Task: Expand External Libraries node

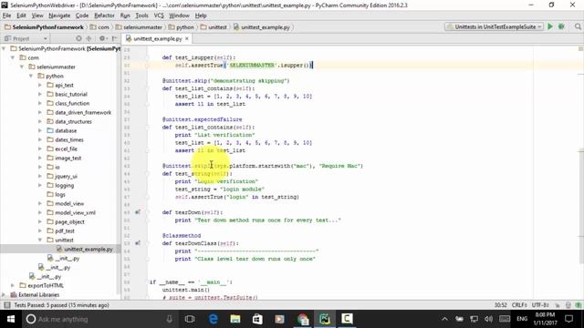Action: [4, 294]
